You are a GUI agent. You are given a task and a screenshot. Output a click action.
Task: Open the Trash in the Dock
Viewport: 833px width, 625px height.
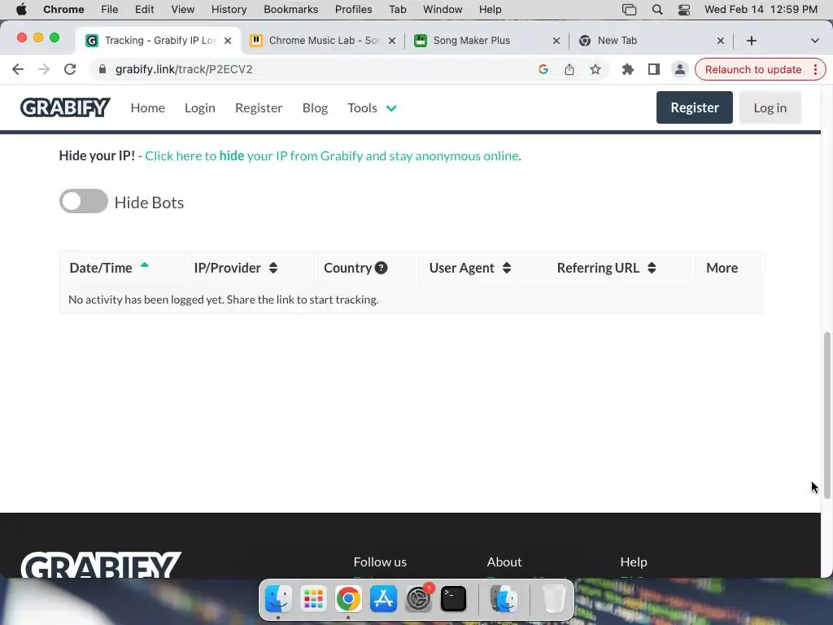click(553, 598)
